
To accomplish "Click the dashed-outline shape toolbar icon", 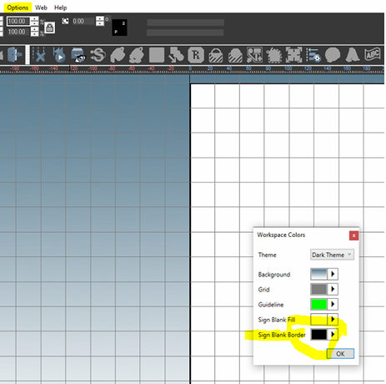I will point(274,55).
